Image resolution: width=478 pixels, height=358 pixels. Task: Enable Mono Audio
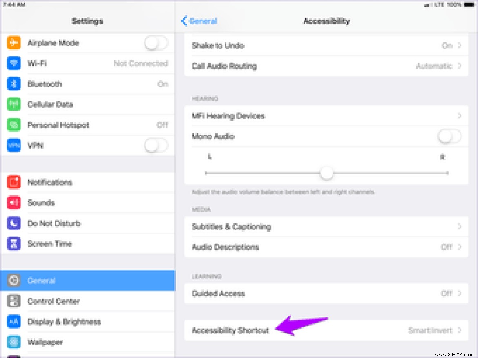(448, 137)
